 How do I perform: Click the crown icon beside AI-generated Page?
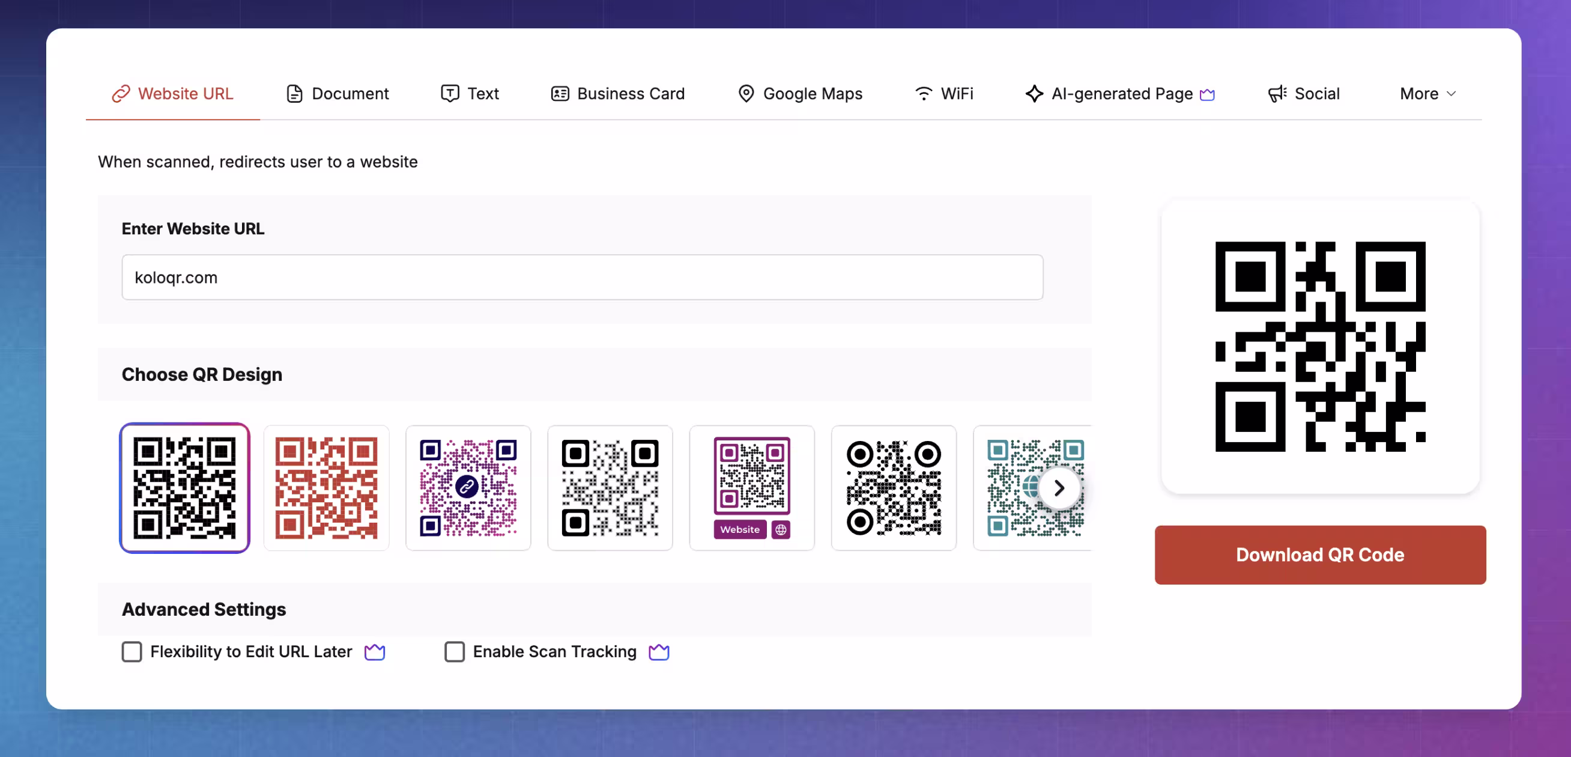point(1208,94)
